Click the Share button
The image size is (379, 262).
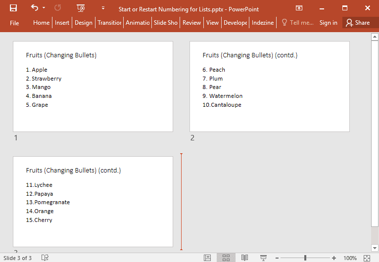358,23
